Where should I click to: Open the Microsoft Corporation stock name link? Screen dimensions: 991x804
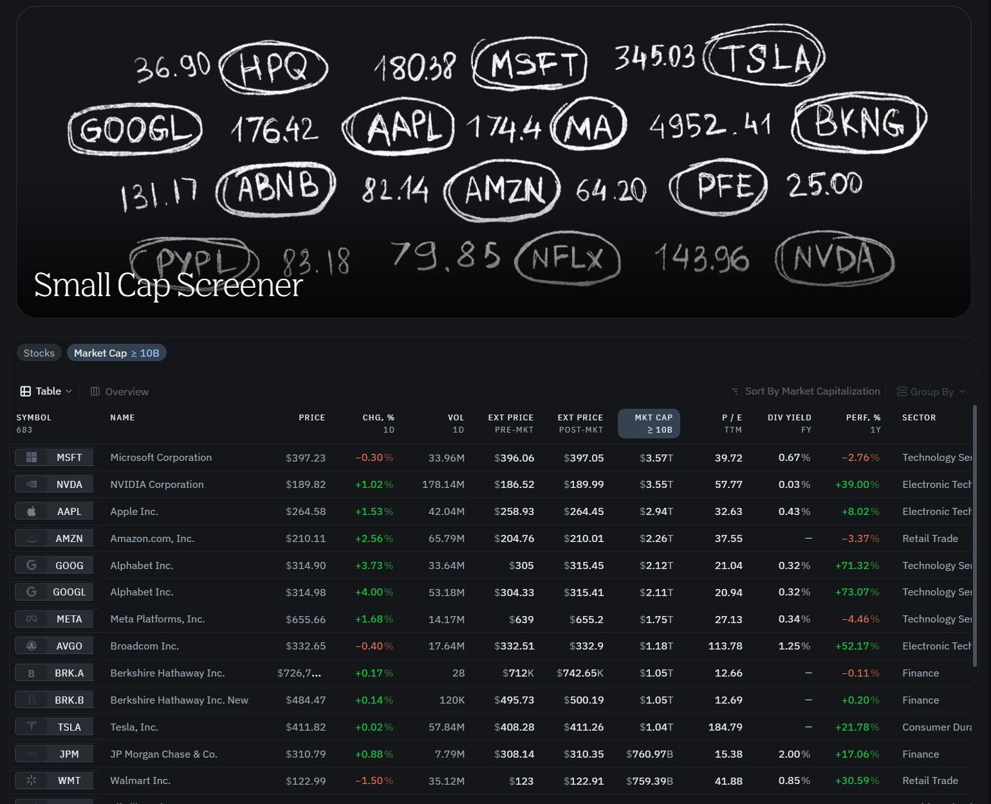161,457
